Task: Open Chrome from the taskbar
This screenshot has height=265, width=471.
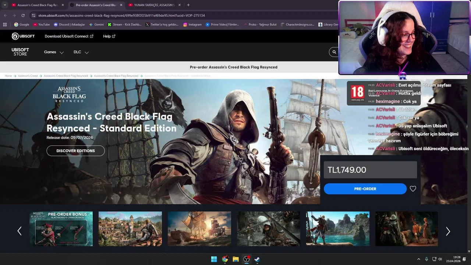Action: point(225,259)
